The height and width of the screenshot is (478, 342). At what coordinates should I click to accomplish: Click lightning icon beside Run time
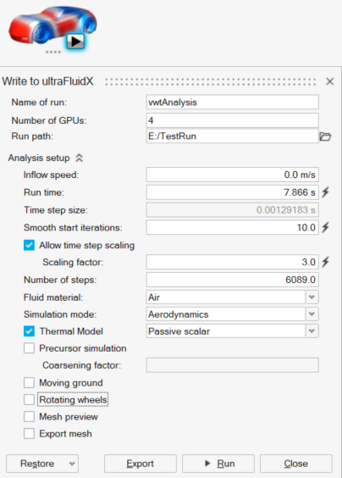pyautogui.click(x=326, y=192)
